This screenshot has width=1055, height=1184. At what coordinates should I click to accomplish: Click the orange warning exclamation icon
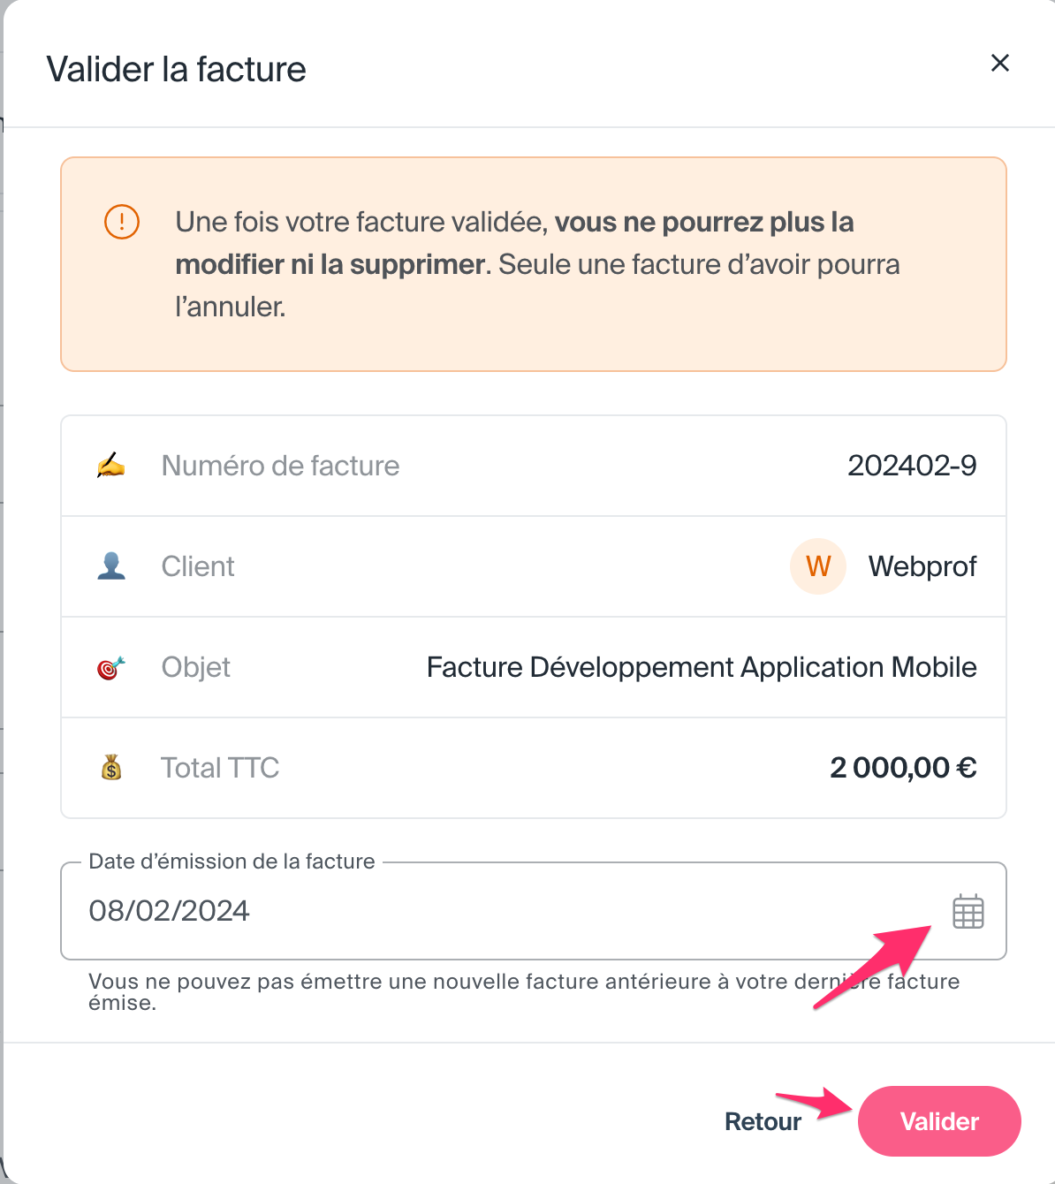pos(122,222)
